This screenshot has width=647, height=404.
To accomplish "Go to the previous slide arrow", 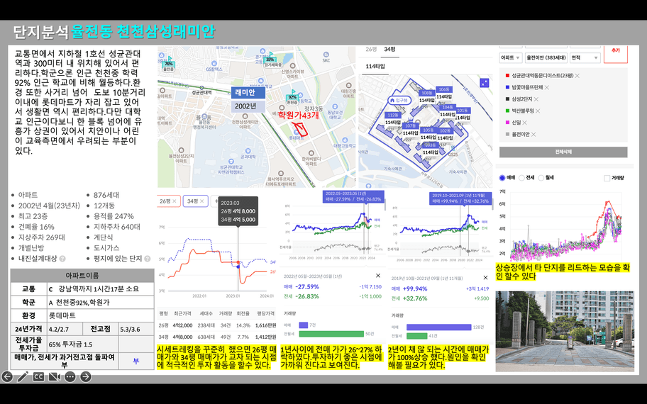I will (x=7, y=376).
